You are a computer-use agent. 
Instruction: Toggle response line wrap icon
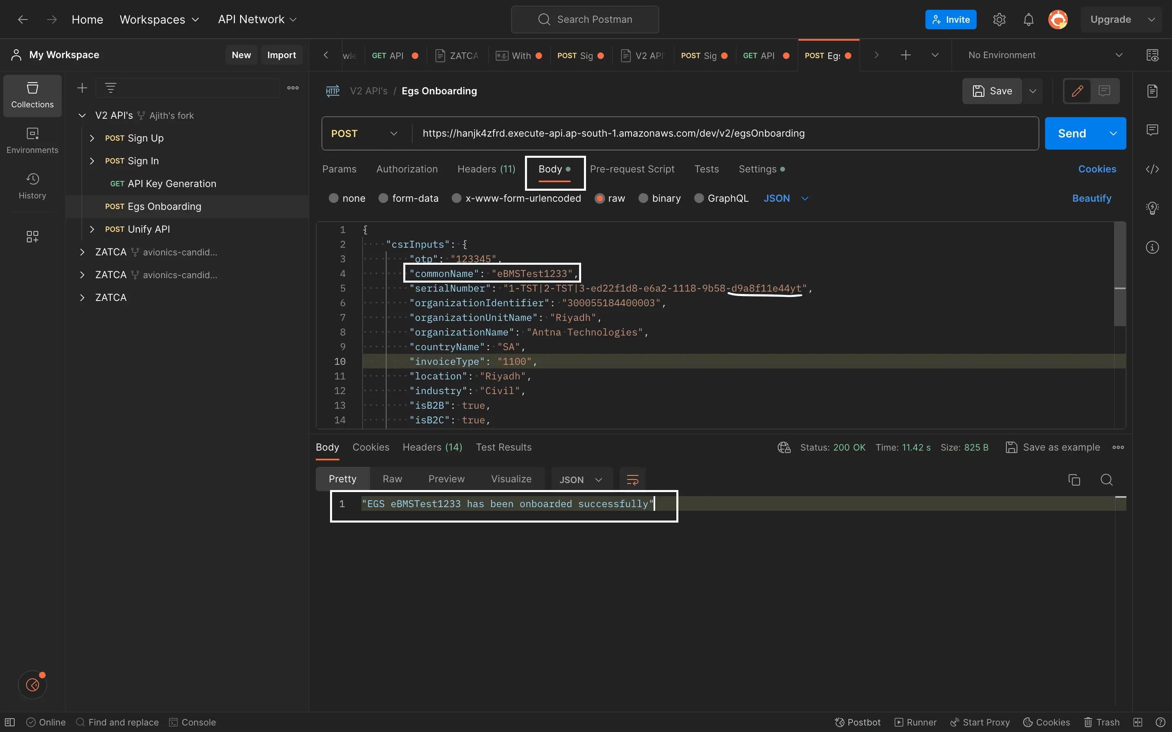pos(632,480)
